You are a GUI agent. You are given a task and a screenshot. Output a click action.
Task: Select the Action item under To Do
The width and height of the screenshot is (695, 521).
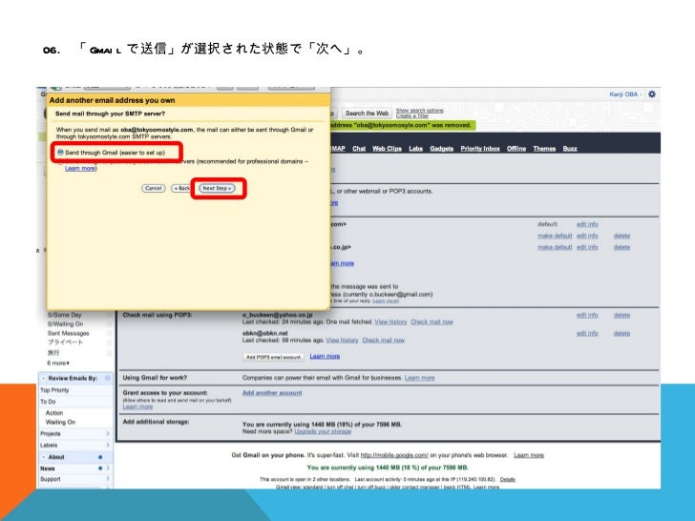(x=54, y=412)
